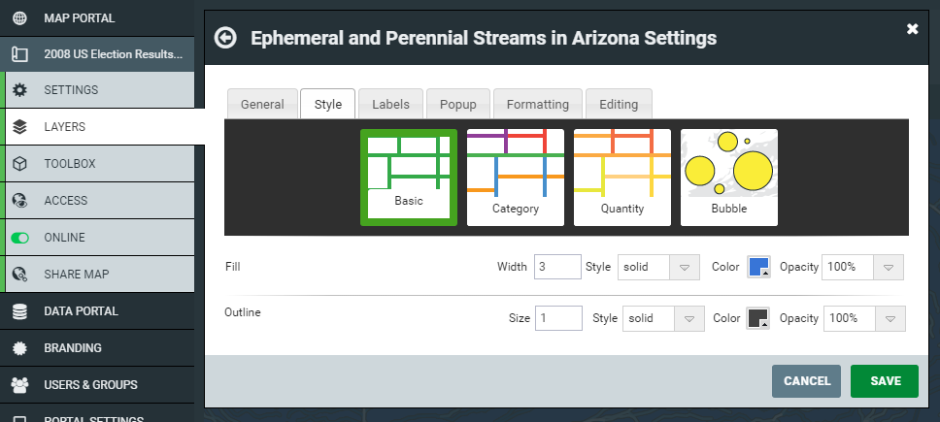Viewport: 940px width, 422px height.
Task: Pick the blue Fill color swatch
Action: [758, 267]
